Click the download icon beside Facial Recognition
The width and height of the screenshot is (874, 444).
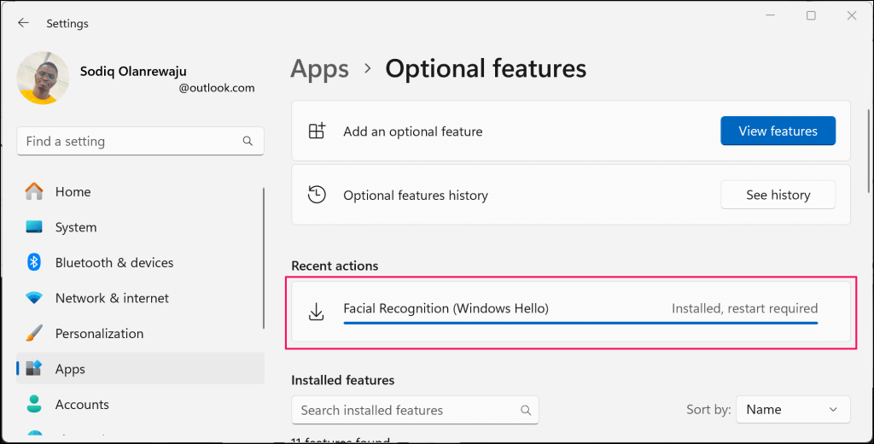point(317,313)
